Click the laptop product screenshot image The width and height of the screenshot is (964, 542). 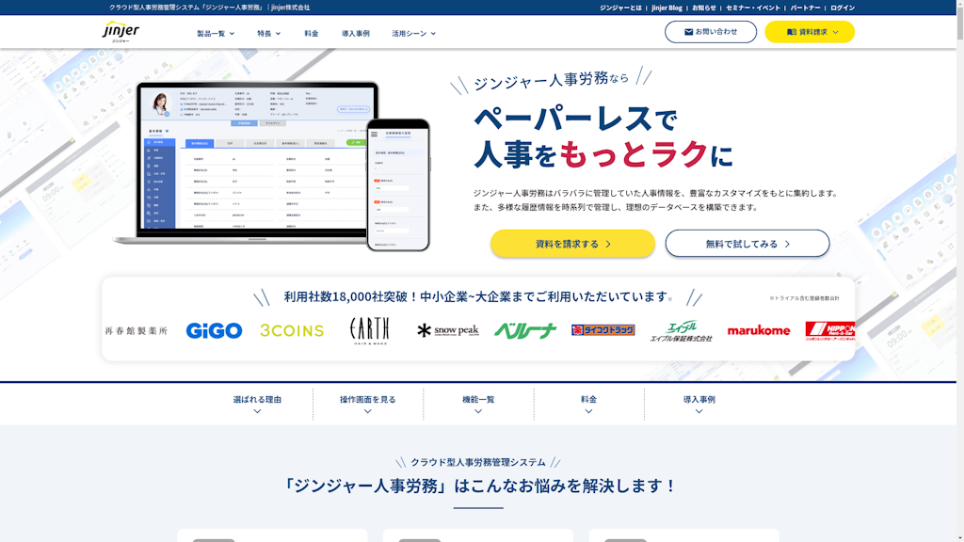[245, 160]
